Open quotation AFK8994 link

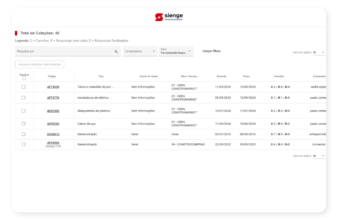pos(53,143)
